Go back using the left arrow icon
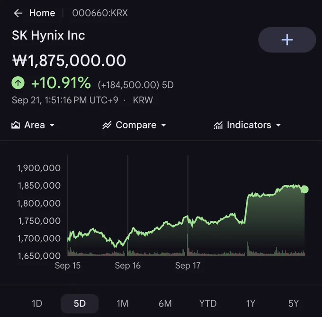This screenshot has width=322, height=317. 18,13
